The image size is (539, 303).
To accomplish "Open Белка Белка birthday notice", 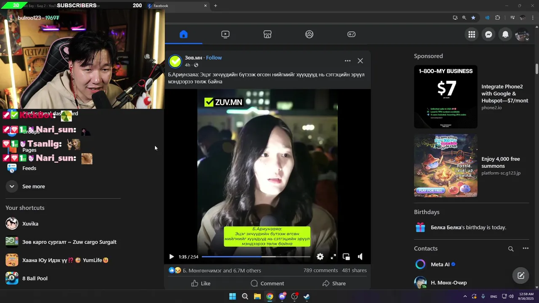I will pyautogui.click(x=468, y=228).
